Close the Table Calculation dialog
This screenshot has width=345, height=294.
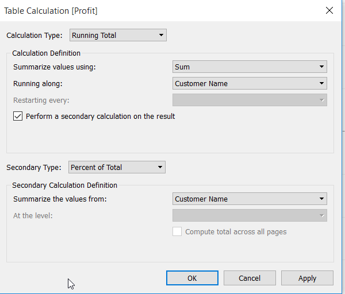pyautogui.click(x=329, y=10)
